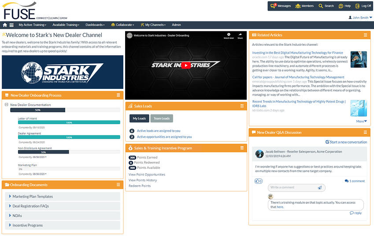This screenshot has width=374, height=242.
Task: Open Call for papers journal article
Action: click(x=298, y=77)
